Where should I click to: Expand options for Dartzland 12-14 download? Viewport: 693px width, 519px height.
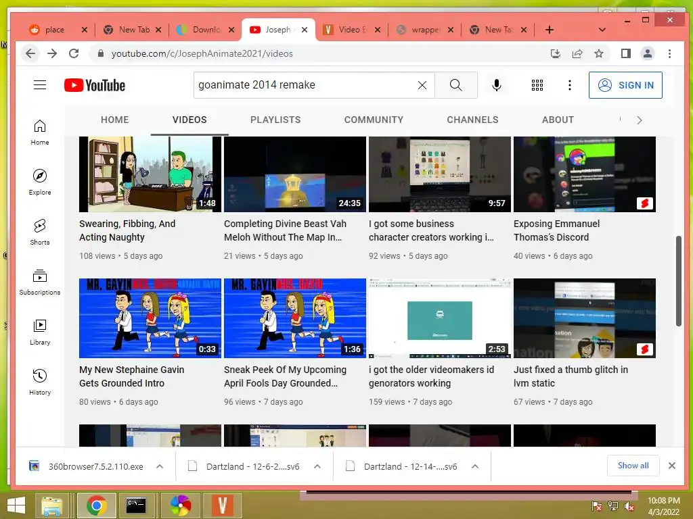(475, 466)
